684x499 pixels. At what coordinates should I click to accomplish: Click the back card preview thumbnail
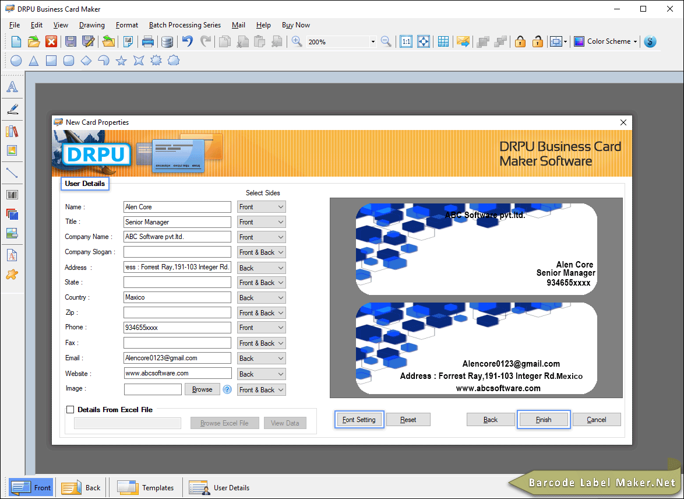tap(477, 349)
